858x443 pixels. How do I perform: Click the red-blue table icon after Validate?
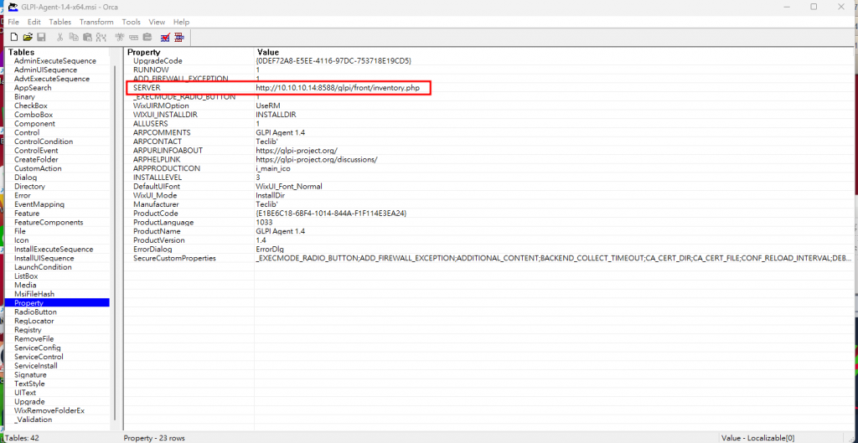click(x=179, y=37)
